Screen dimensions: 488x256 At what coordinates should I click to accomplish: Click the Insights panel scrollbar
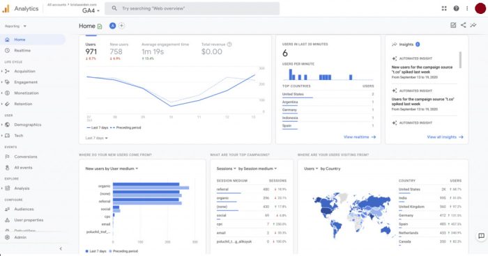[460, 60]
